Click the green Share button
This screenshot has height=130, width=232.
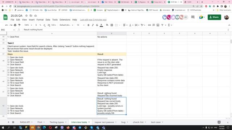coord(214,17)
